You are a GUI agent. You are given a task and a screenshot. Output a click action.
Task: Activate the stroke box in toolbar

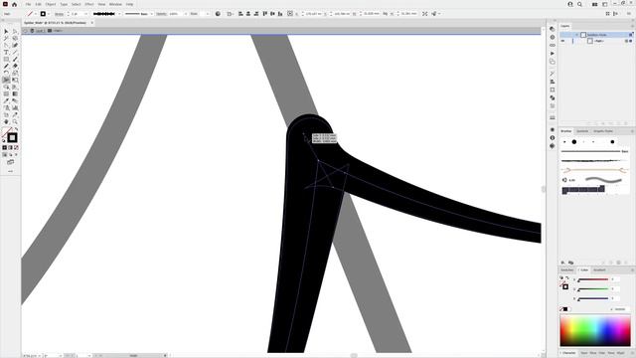[12, 137]
